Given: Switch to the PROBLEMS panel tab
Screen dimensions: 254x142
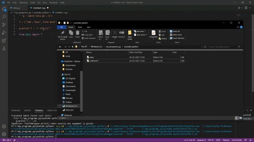Looking at the screenshot, I should click(16, 110).
